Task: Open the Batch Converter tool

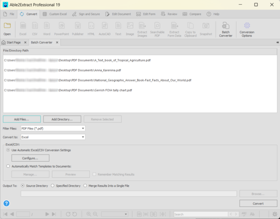Action: point(226,30)
